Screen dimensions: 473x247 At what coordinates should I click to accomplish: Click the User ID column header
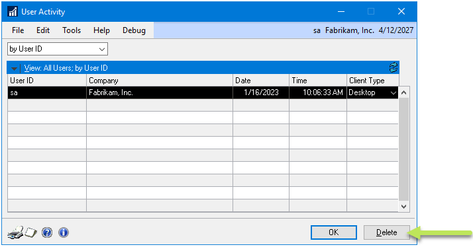coord(47,81)
